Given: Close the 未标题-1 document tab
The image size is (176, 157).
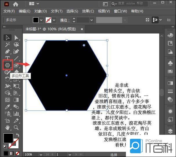Looking at the screenshot, I should click(82, 29).
